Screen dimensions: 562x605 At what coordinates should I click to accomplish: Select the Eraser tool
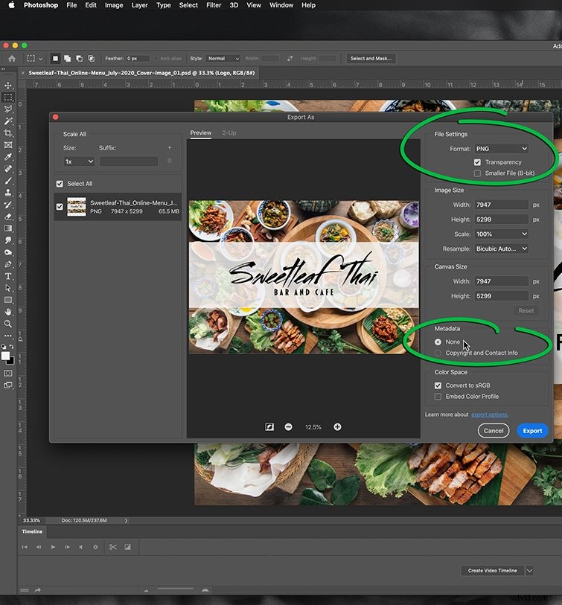point(7,217)
